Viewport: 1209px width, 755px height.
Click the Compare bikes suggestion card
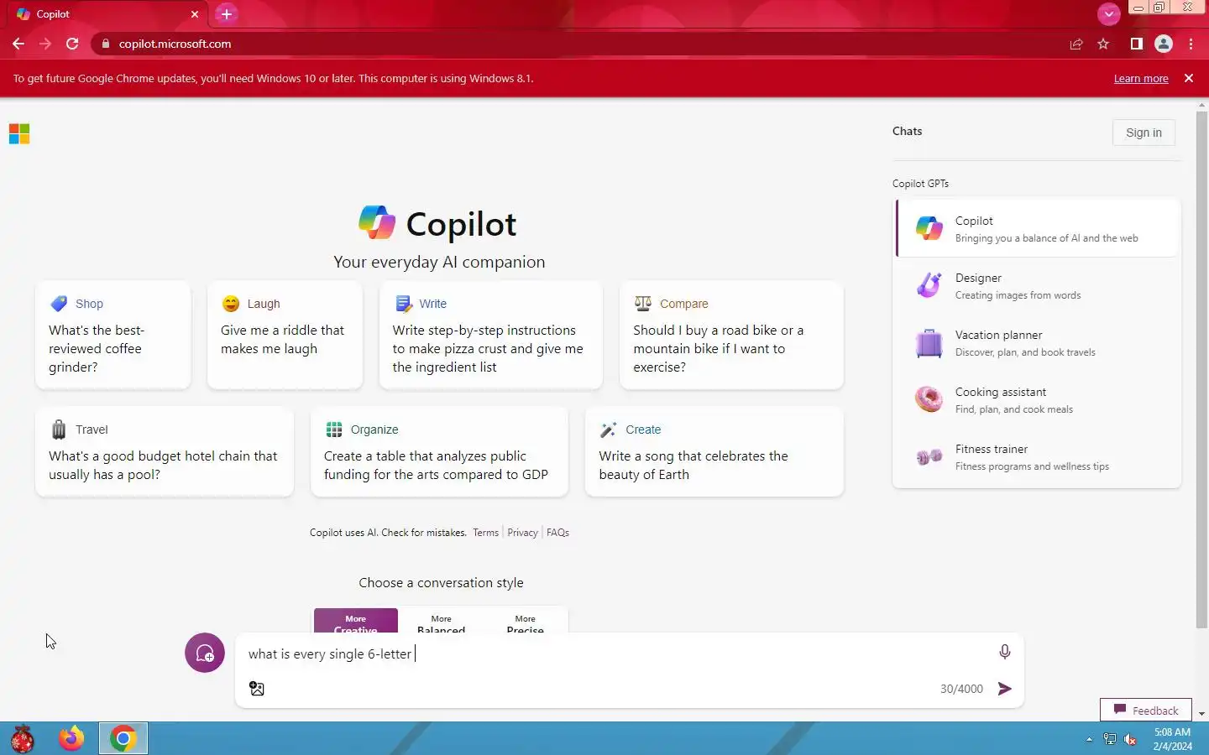(x=731, y=335)
